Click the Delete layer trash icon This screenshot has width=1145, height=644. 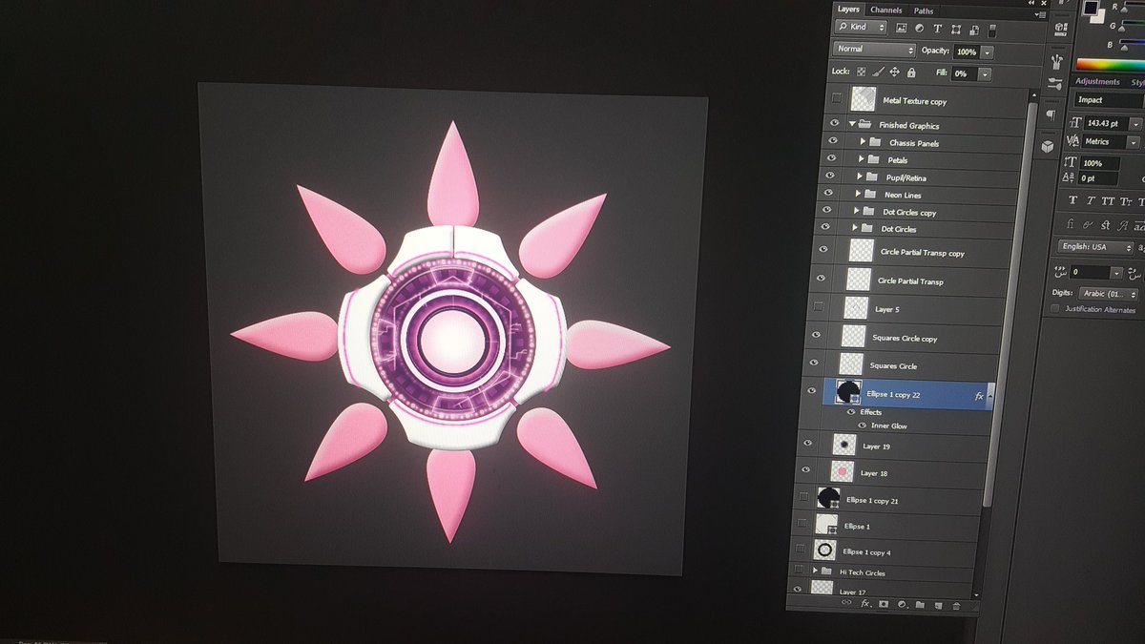[x=955, y=604]
